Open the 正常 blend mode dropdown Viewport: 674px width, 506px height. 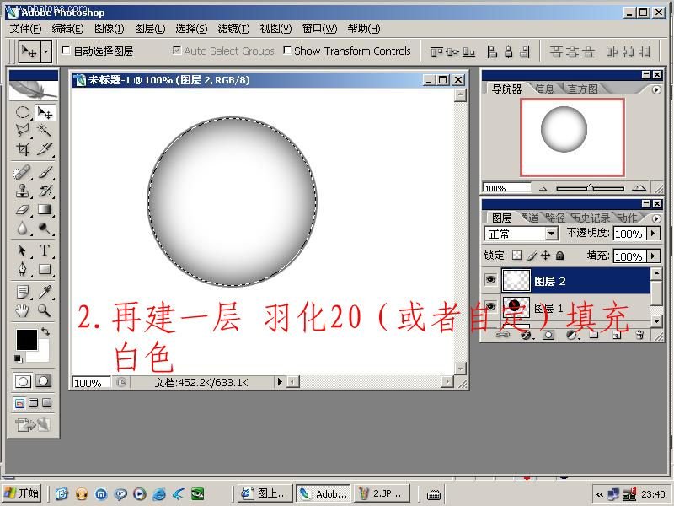[x=552, y=234]
